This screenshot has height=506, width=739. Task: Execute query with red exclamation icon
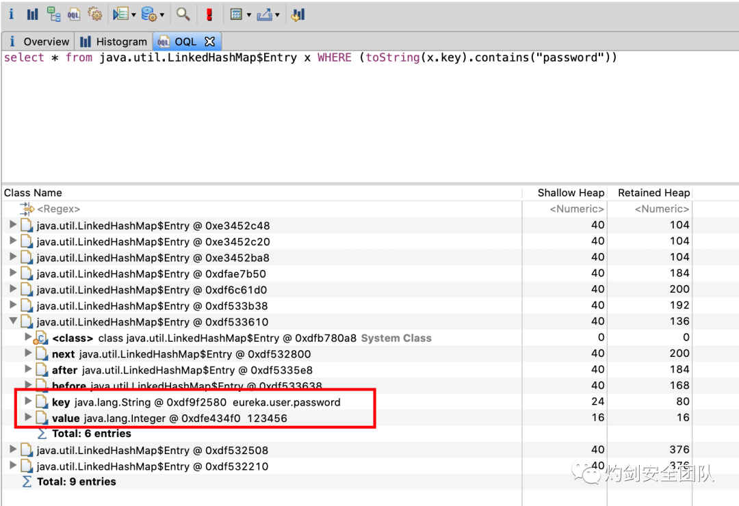point(209,14)
